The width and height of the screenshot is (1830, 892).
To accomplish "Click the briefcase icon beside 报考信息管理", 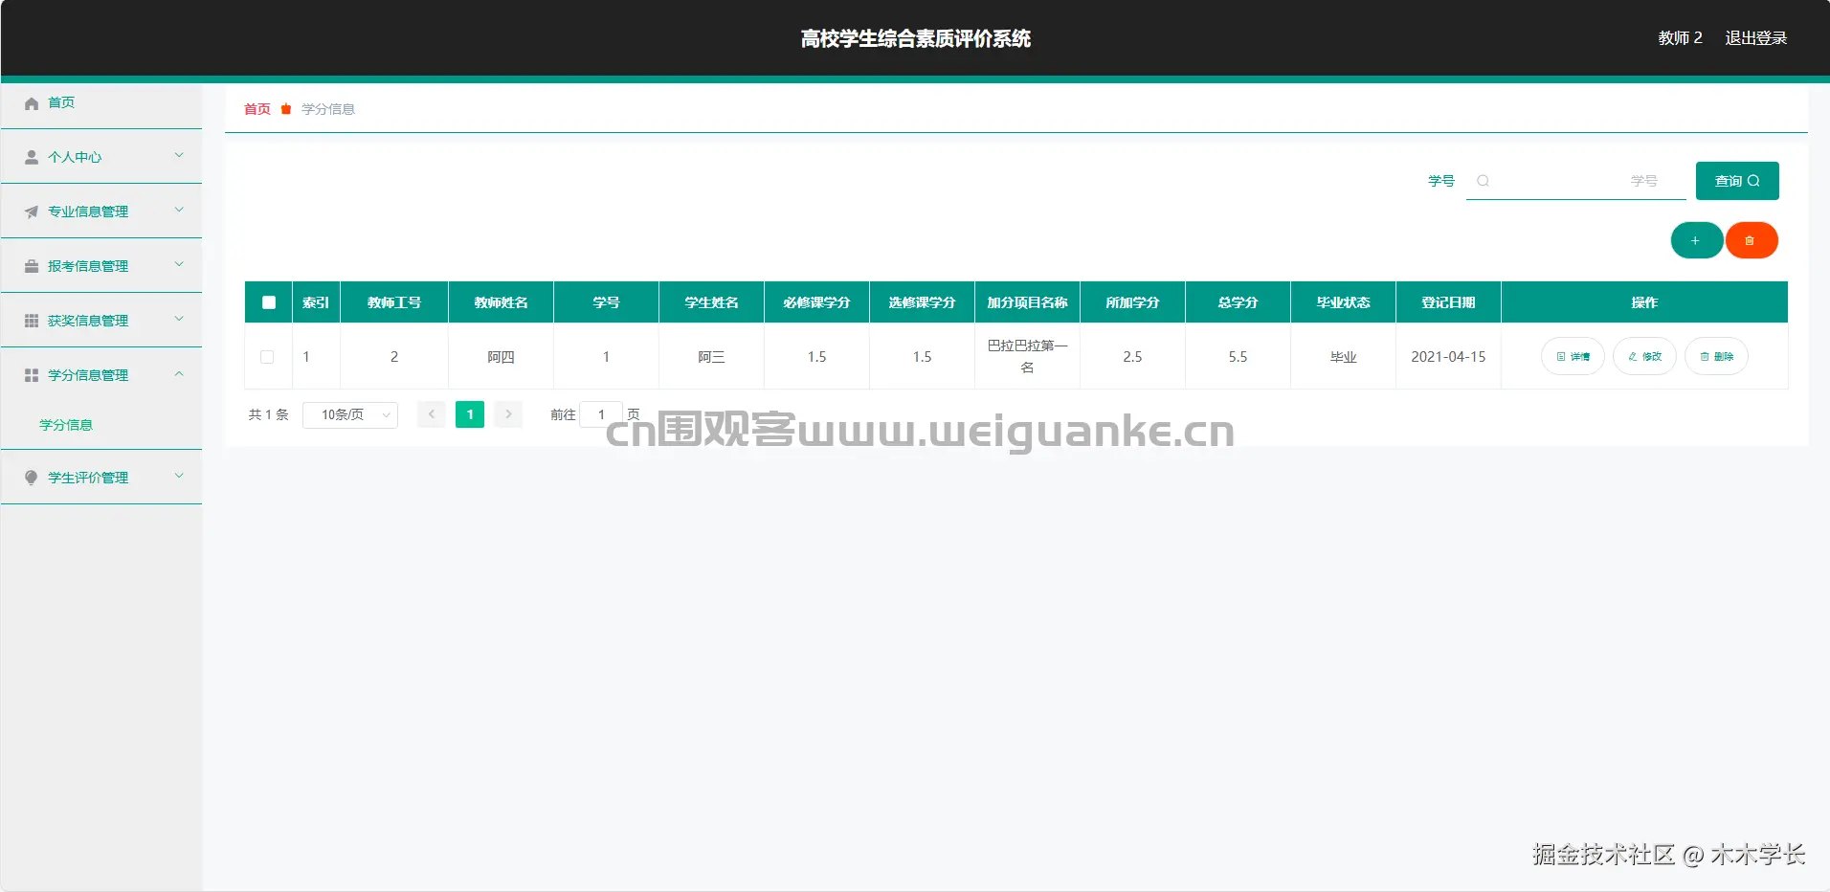I will coord(32,266).
